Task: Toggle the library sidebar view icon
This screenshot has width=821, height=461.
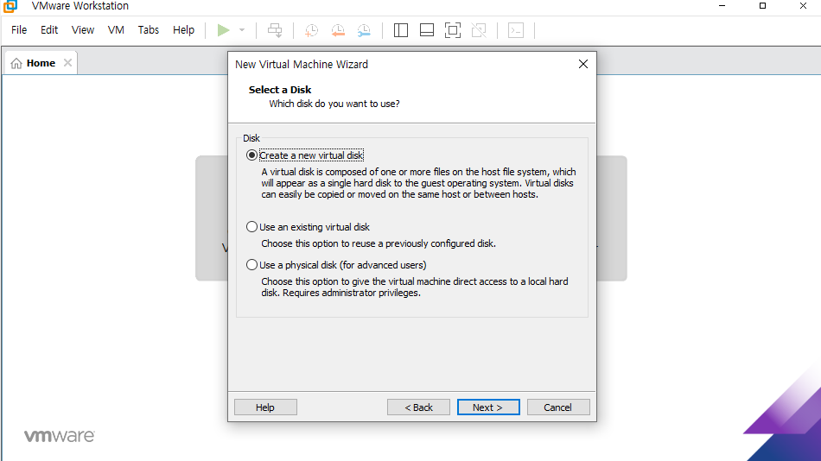Action: click(x=401, y=30)
